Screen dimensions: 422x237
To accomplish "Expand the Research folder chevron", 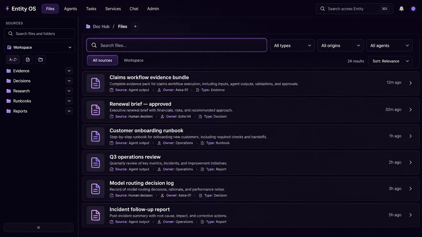I will tap(69, 91).
